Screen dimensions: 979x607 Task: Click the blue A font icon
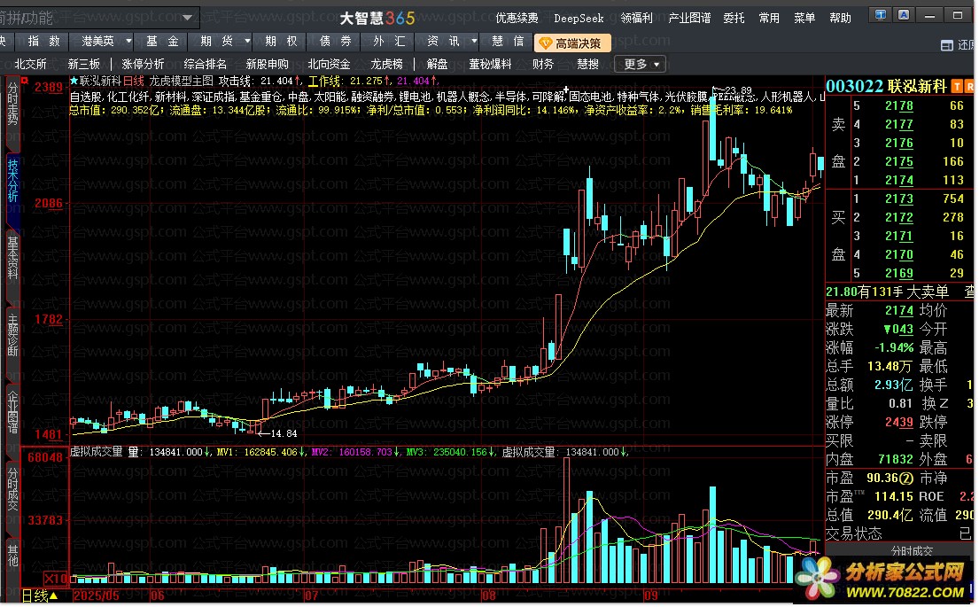(904, 15)
